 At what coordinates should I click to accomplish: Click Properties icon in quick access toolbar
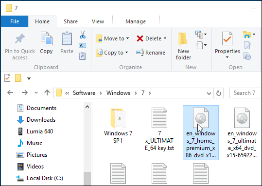(x=7, y=78)
